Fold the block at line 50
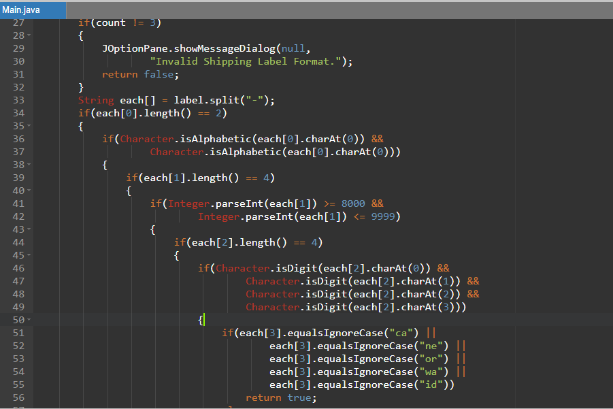The height and width of the screenshot is (409, 613). pyautogui.click(x=29, y=321)
